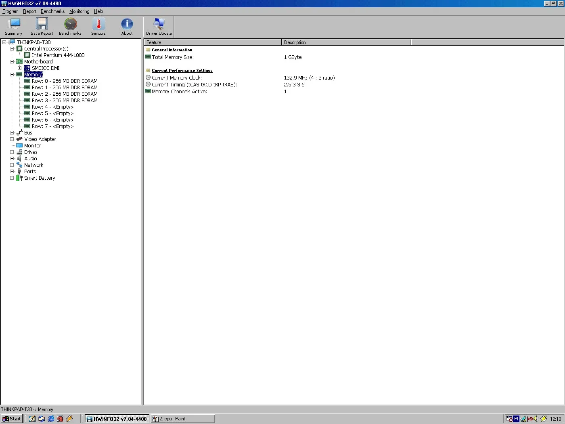This screenshot has width=565, height=424.
Task: Open the Sensors thermometer icon
Action: click(x=98, y=27)
